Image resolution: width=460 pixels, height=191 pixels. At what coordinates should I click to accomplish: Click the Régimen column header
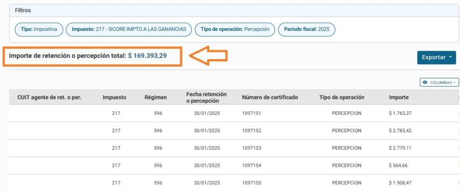155,97
